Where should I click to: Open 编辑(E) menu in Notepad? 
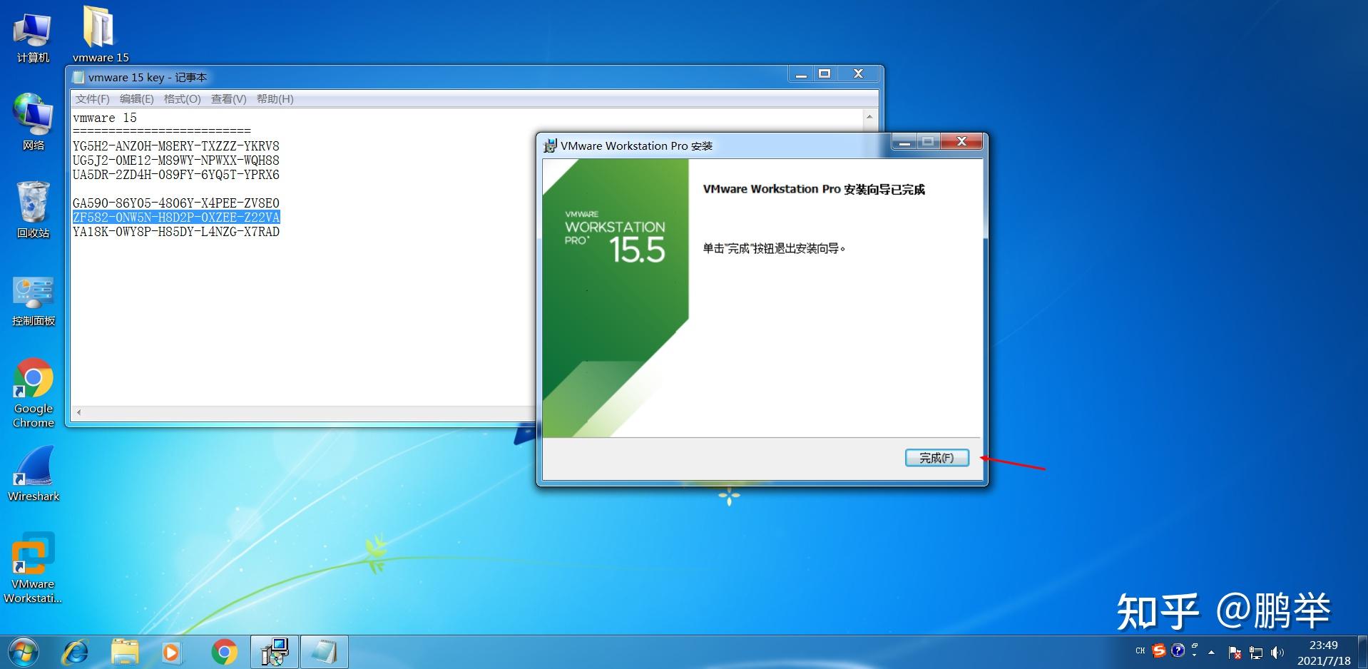137,99
